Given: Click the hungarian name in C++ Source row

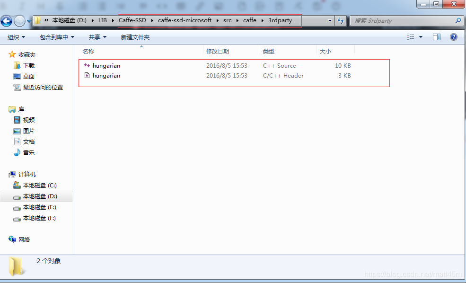Looking at the screenshot, I should [106, 66].
